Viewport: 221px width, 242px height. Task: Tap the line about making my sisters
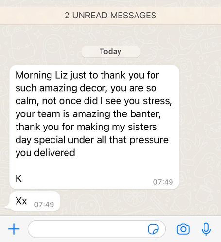pos(86,127)
